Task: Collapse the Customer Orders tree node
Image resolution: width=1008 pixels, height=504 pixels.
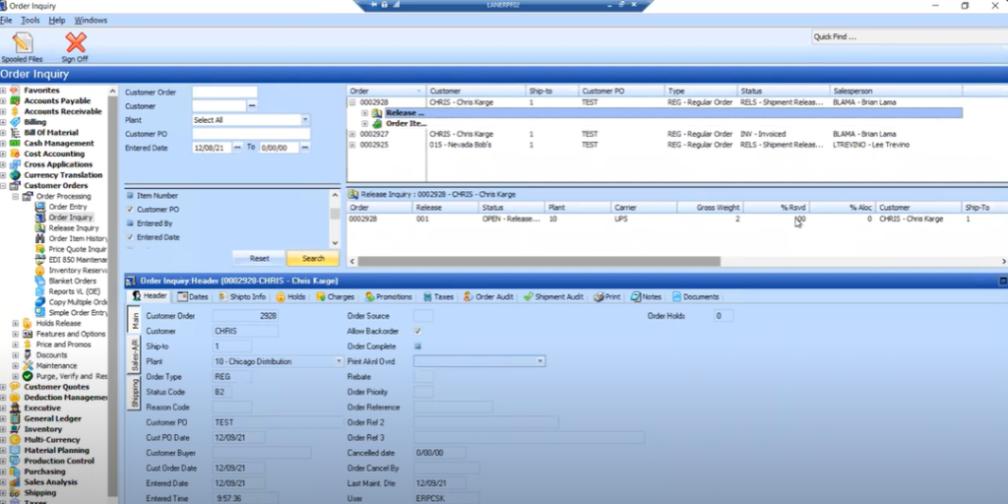Action: [3, 186]
